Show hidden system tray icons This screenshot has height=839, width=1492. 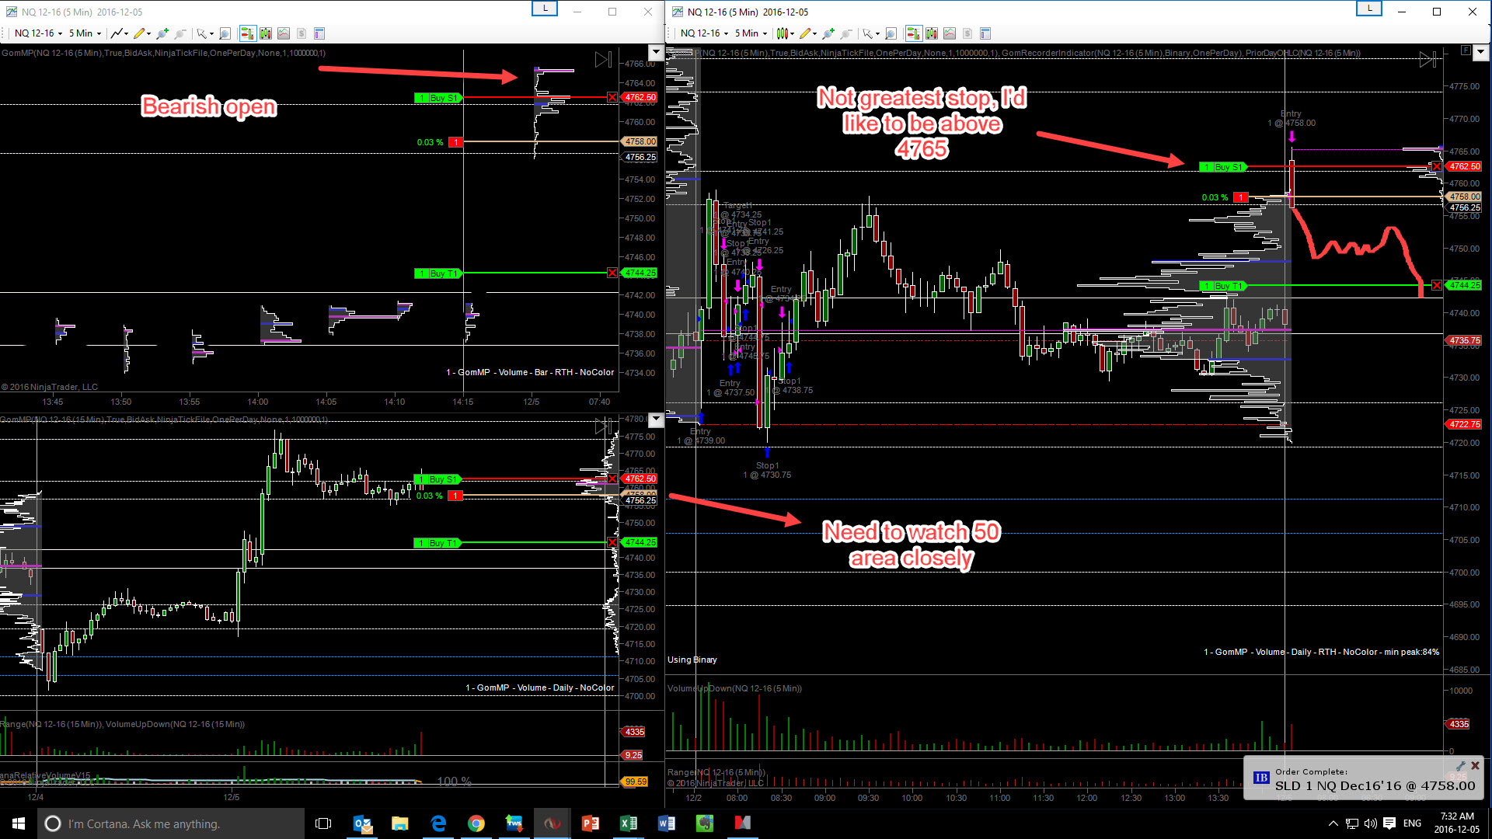click(x=1333, y=823)
